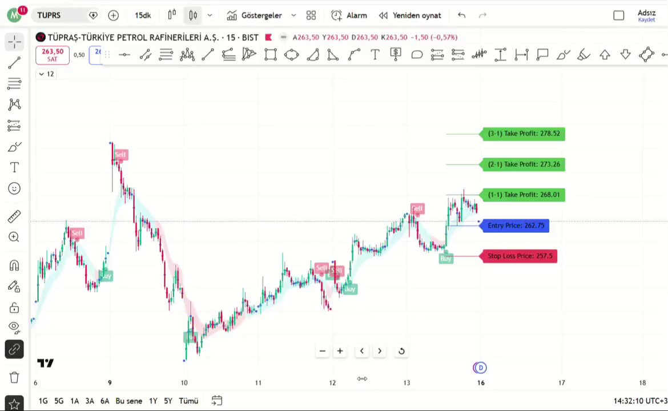Toggle magnet mode on

(x=14, y=266)
